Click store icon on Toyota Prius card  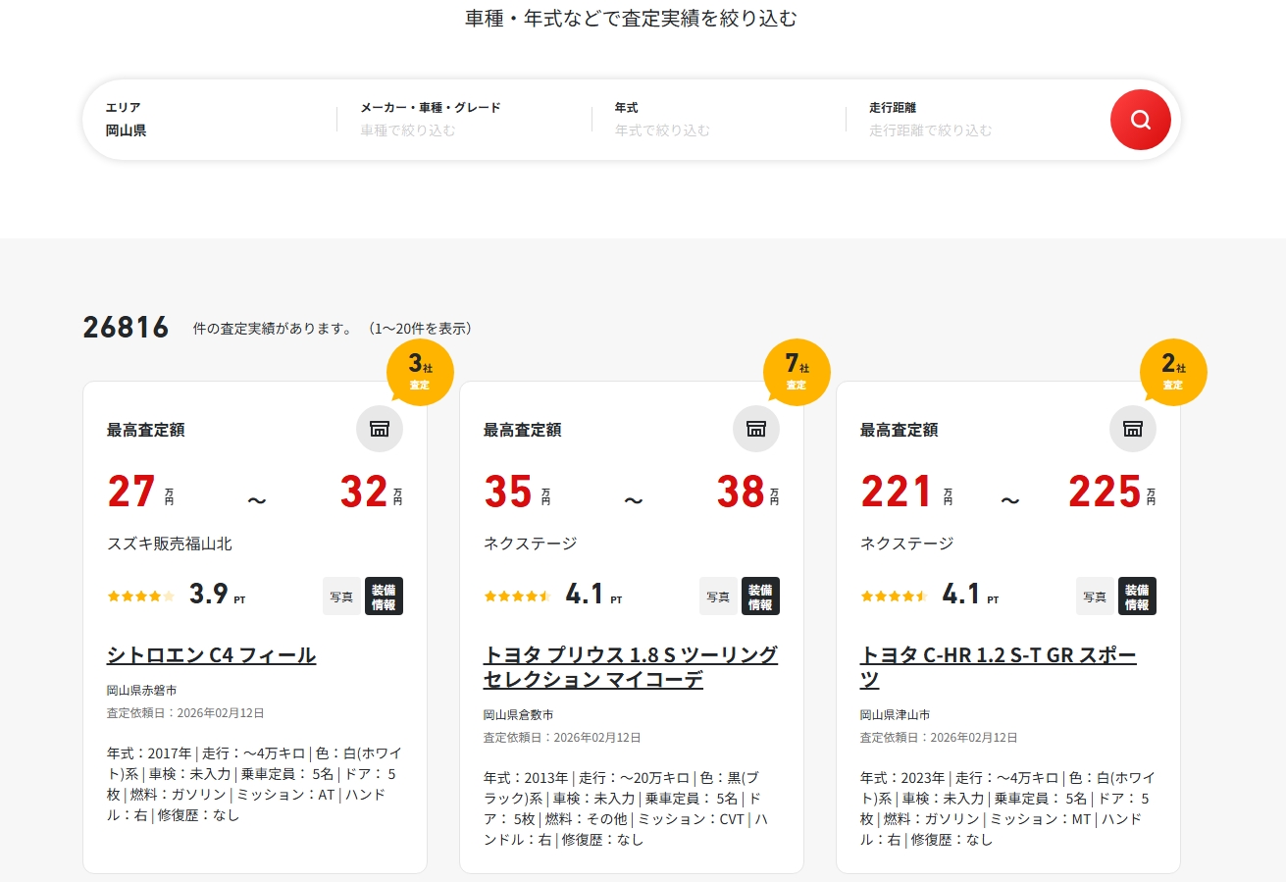[755, 429]
